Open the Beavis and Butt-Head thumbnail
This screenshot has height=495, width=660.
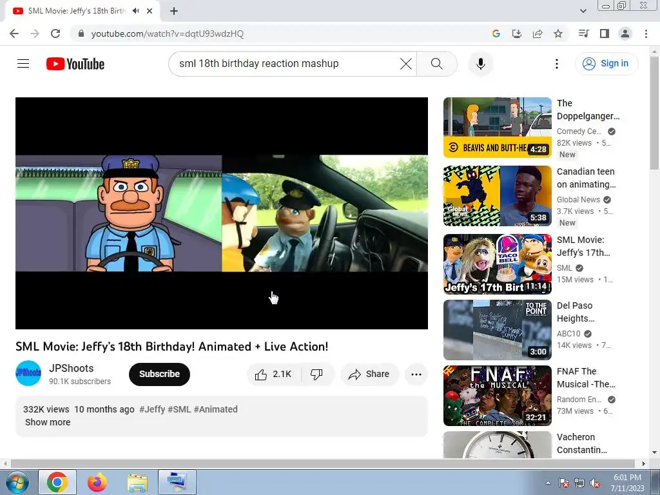(497, 128)
